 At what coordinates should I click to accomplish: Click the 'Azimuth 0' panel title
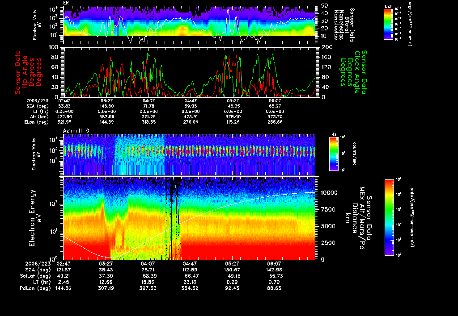[76, 131]
